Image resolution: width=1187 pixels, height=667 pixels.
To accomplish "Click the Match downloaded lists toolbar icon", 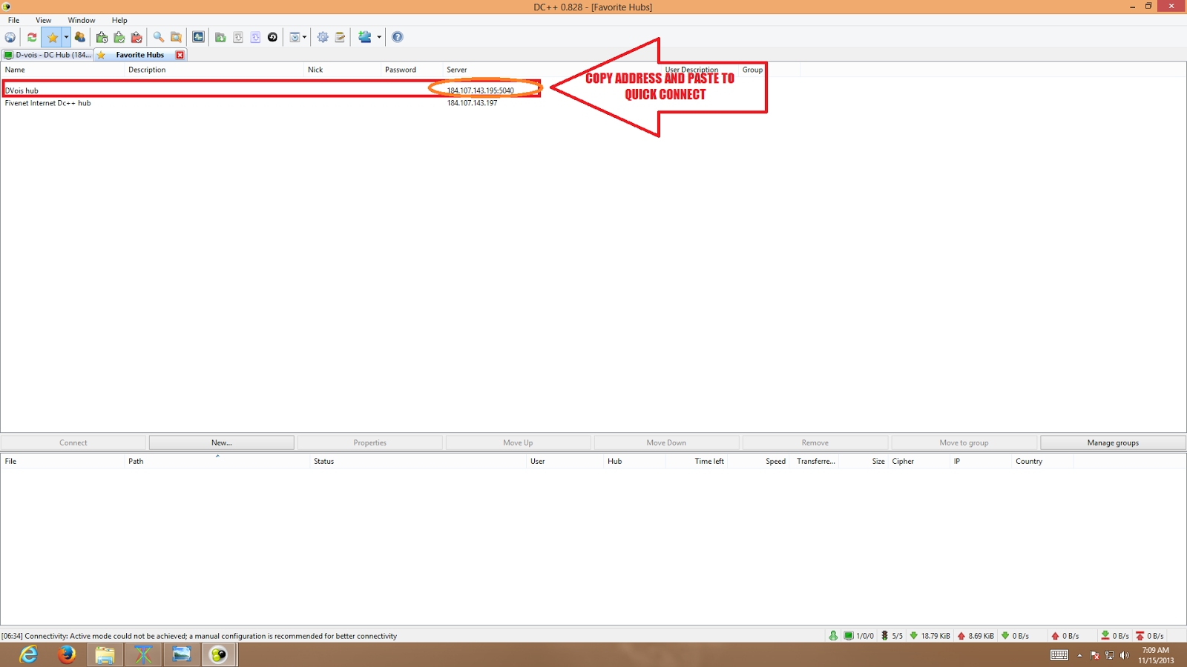I will [x=255, y=37].
